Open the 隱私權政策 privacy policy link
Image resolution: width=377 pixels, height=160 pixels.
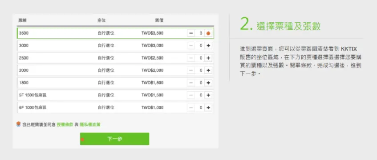tap(90, 125)
